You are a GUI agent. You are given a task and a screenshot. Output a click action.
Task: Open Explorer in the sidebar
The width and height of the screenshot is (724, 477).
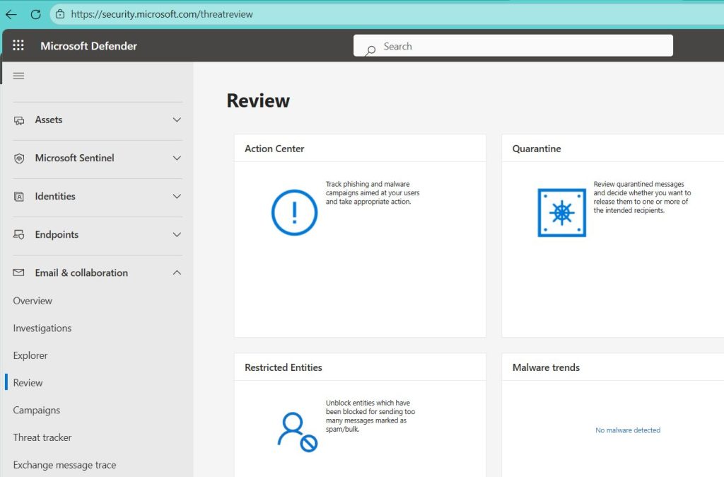pos(30,355)
